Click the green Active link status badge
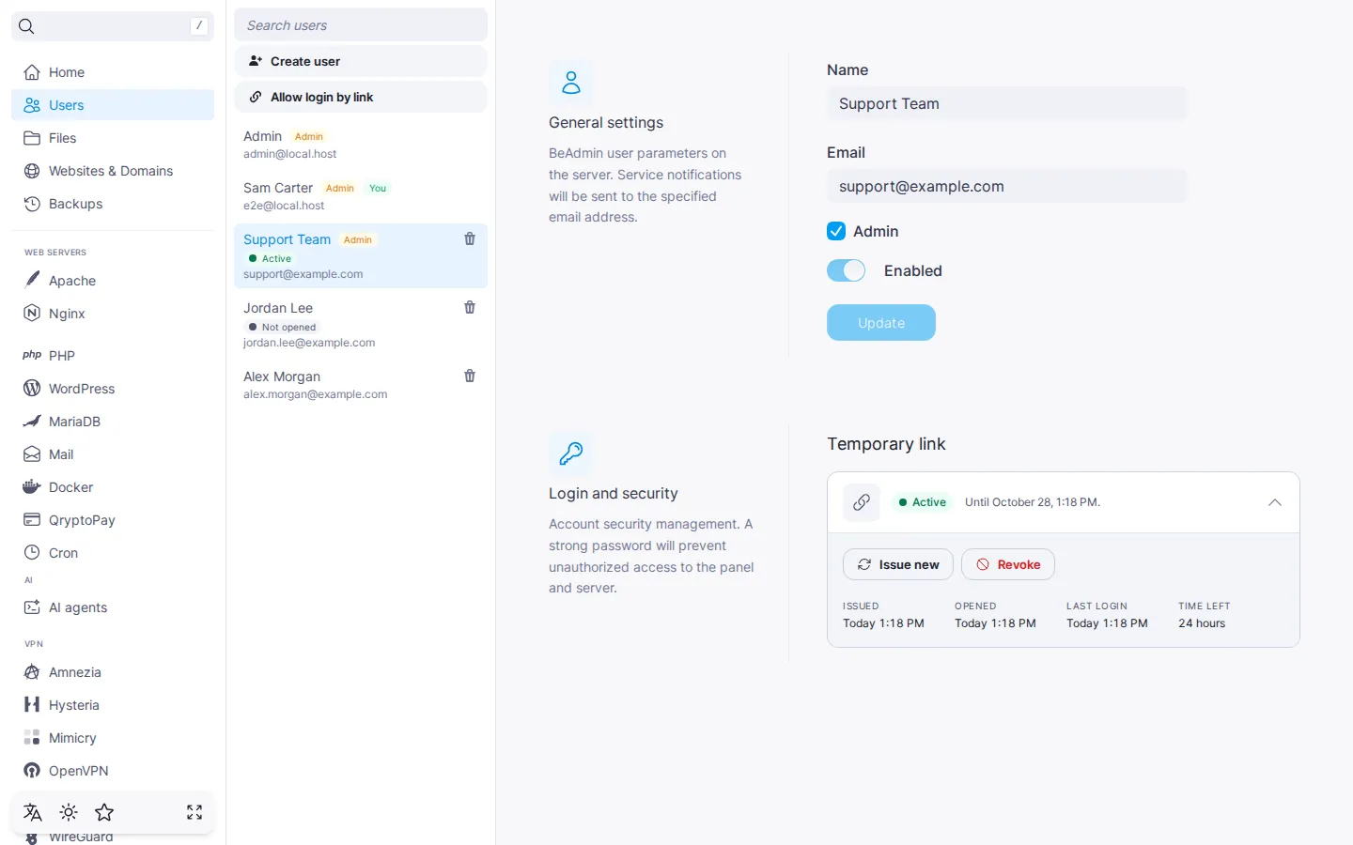Image resolution: width=1353 pixels, height=845 pixels. [922, 502]
